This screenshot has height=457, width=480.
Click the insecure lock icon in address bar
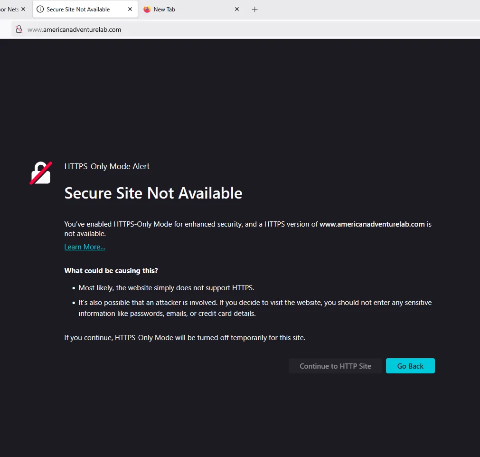19,29
